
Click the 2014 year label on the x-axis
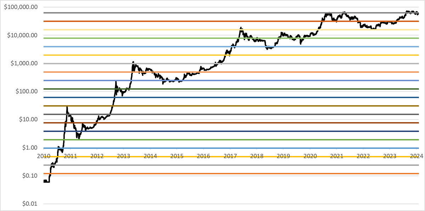[x=150, y=156]
